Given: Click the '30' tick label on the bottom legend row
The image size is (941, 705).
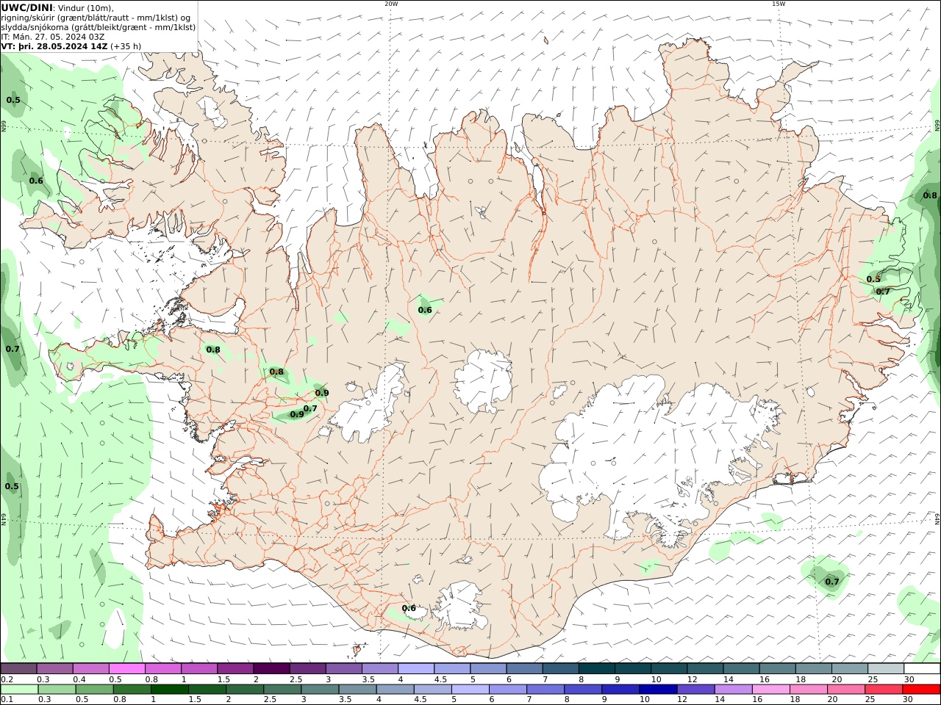Looking at the screenshot, I should pyautogui.click(x=907, y=700).
